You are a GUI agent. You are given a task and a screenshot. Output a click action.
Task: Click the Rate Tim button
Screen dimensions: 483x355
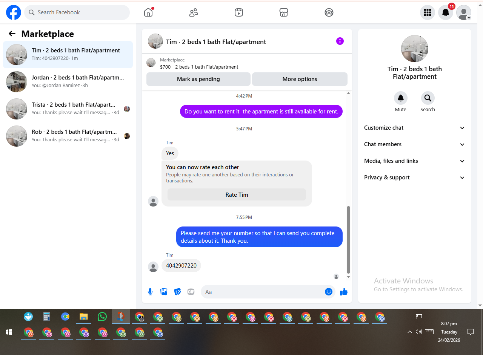[237, 194]
